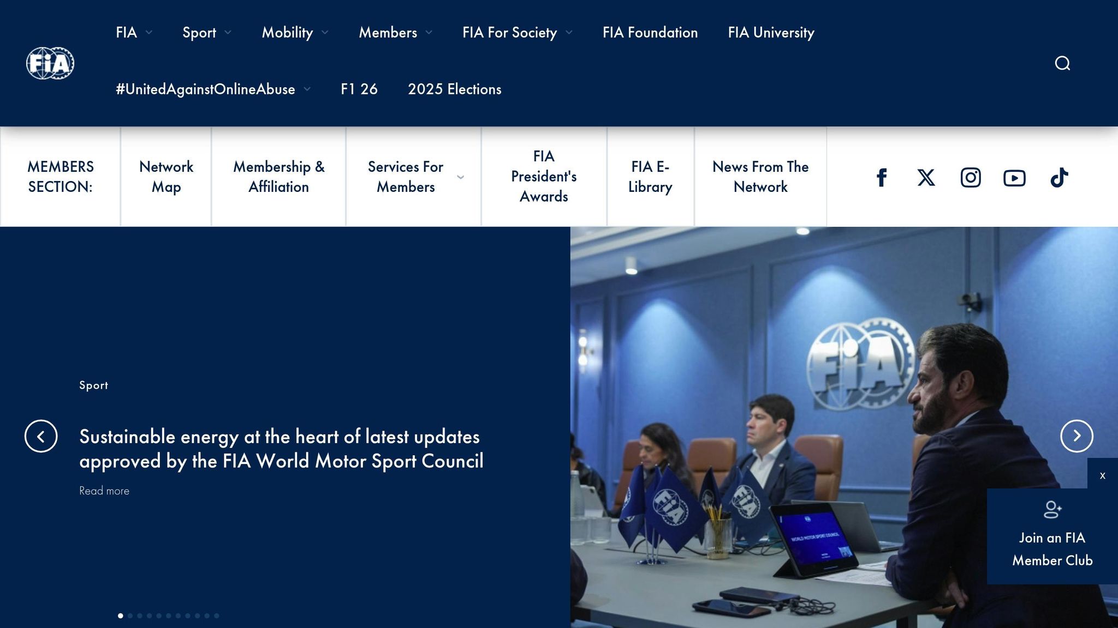
Task: Open the X (Twitter) social icon
Action: coord(926,178)
